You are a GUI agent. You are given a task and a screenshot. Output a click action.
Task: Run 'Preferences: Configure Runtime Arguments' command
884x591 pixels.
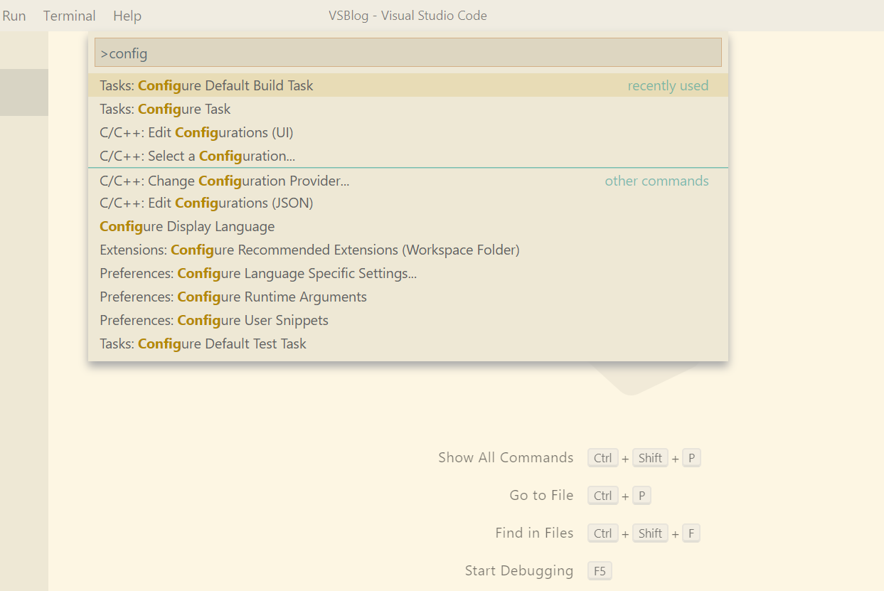233,297
